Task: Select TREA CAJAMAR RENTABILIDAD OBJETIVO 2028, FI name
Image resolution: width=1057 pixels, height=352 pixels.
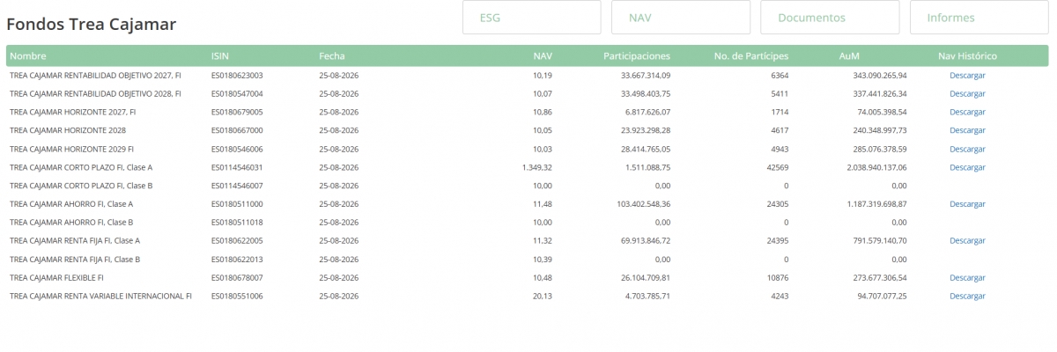Action: (95, 94)
